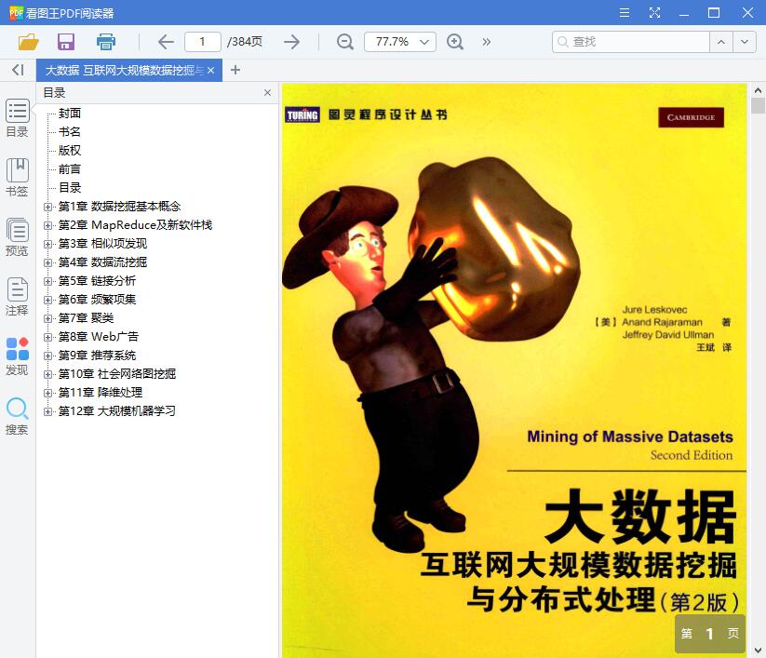Screen dimensions: 766x658
Task: Expand 第11章 降维处理
Action: [47, 393]
